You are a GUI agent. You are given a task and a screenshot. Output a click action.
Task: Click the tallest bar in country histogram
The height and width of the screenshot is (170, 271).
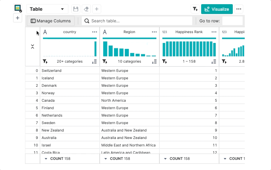pyautogui.click(x=96, y=49)
